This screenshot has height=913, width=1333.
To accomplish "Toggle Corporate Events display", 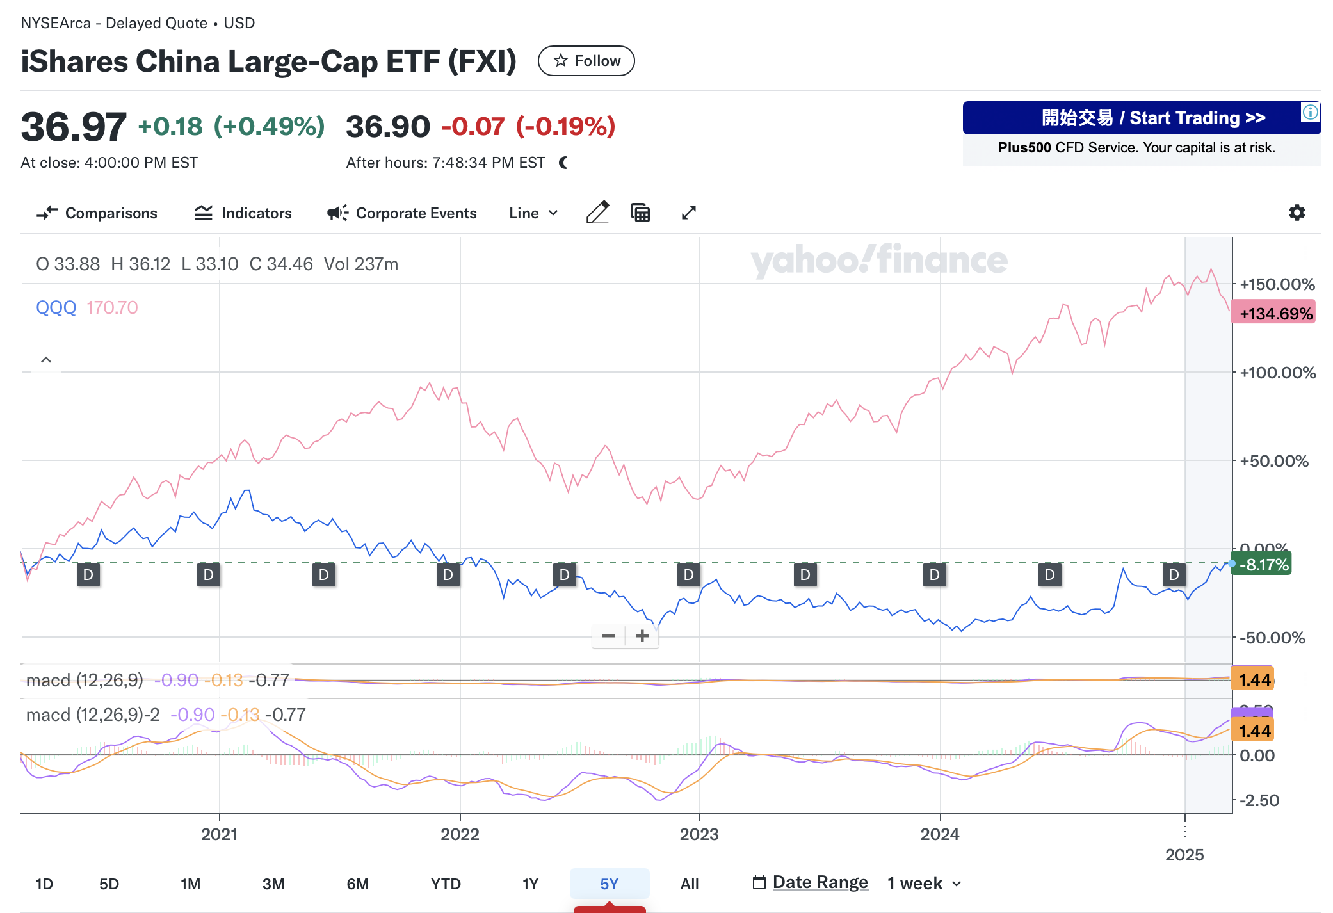I will pyautogui.click(x=402, y=213).
